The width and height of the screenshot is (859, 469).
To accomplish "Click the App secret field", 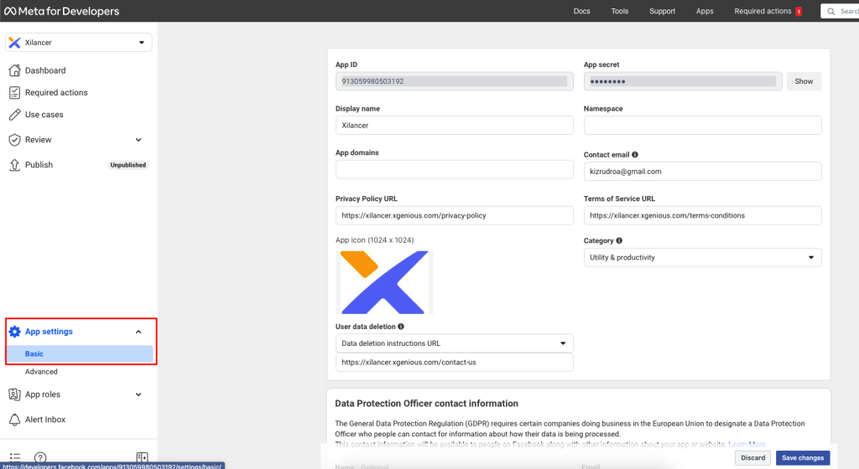I will point(683,81).
